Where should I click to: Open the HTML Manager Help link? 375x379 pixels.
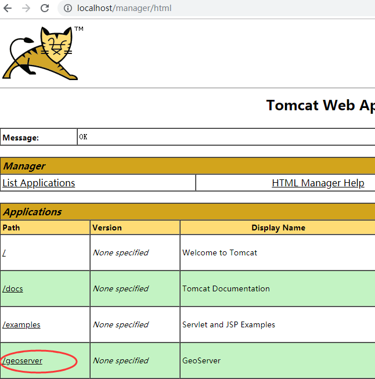(318, 183)
